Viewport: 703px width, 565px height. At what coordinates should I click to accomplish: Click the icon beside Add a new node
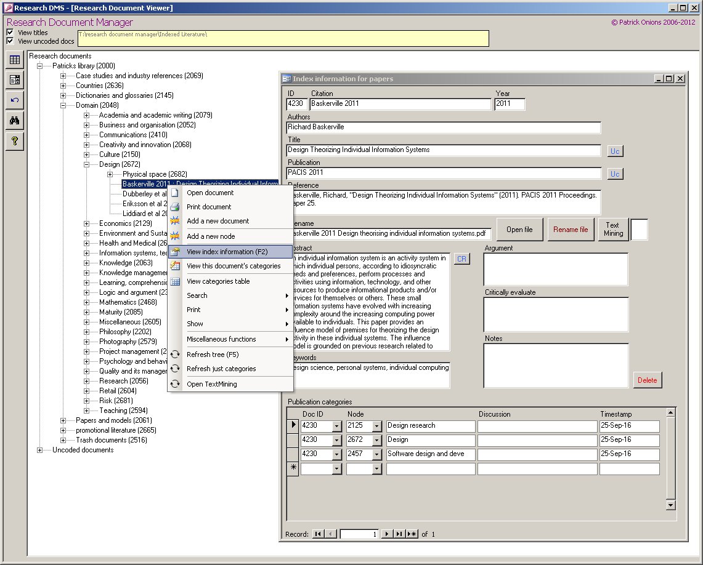click(x=175, y=236)
